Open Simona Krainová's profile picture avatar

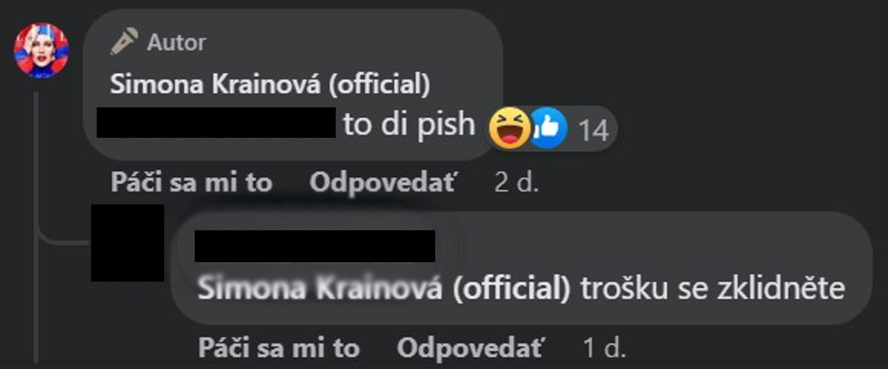41,50
